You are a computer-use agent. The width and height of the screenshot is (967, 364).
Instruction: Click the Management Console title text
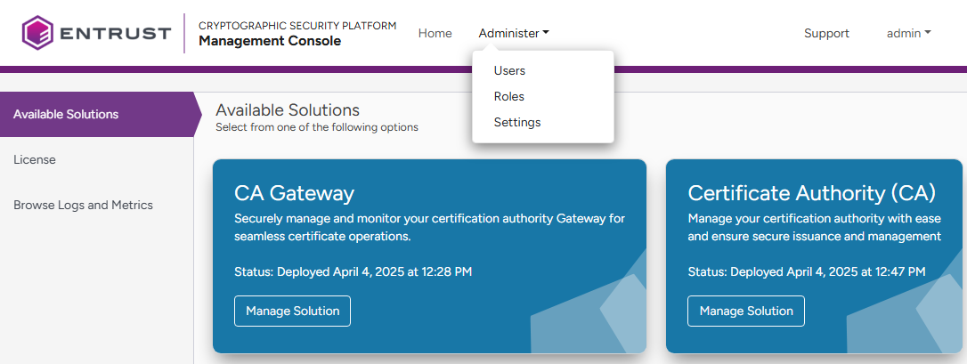tap(269, 41)
